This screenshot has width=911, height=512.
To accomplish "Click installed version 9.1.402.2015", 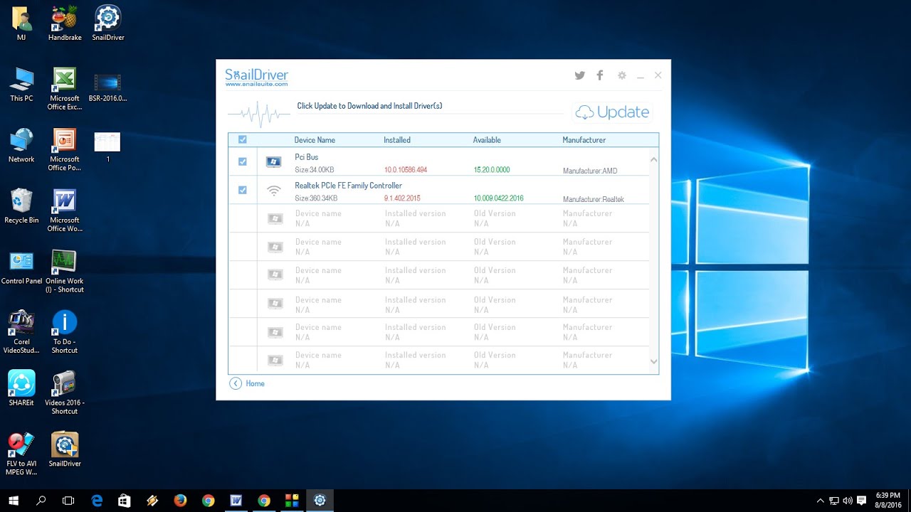I will 402,198.
